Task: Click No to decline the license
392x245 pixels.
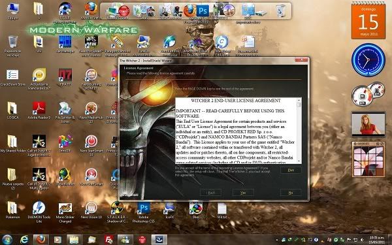Action: [291, 193]
